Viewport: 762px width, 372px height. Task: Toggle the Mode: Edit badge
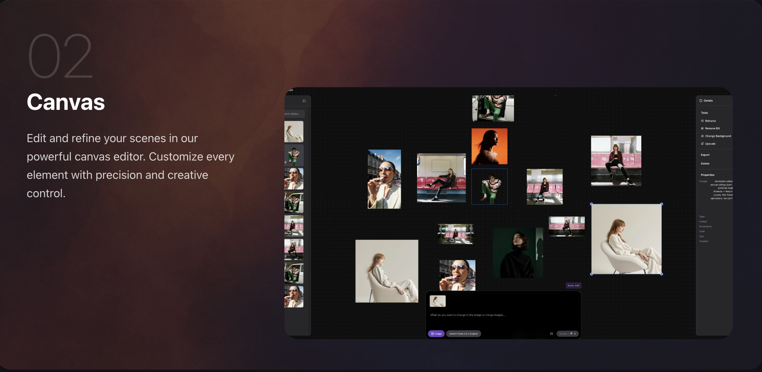pyautogui.click(x=573, y=286)
